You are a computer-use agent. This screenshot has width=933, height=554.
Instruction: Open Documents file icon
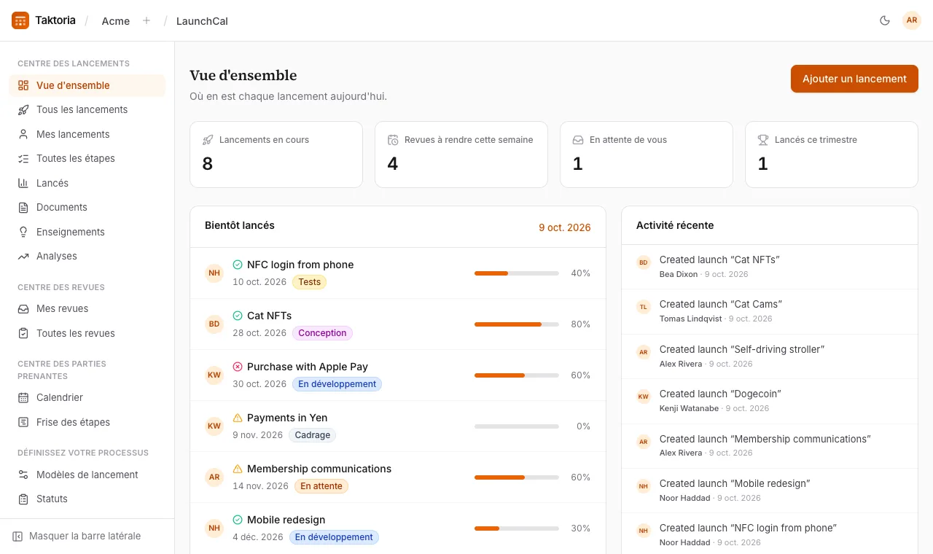point(23,207)
